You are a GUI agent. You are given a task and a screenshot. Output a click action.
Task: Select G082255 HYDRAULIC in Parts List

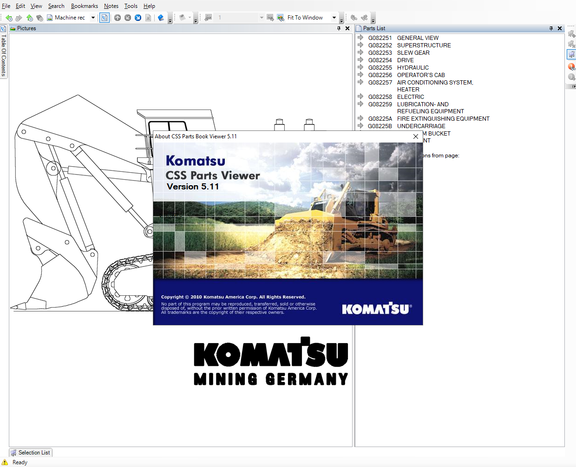[x=412, y=67]
